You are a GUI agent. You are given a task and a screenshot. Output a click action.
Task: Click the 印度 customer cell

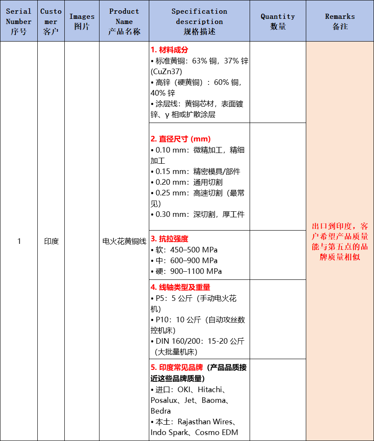(51, 241)
